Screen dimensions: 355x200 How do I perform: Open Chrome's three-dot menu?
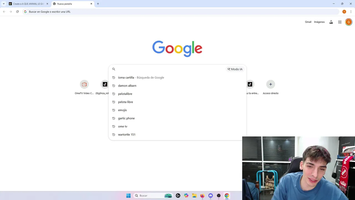(x=351, y=12)
